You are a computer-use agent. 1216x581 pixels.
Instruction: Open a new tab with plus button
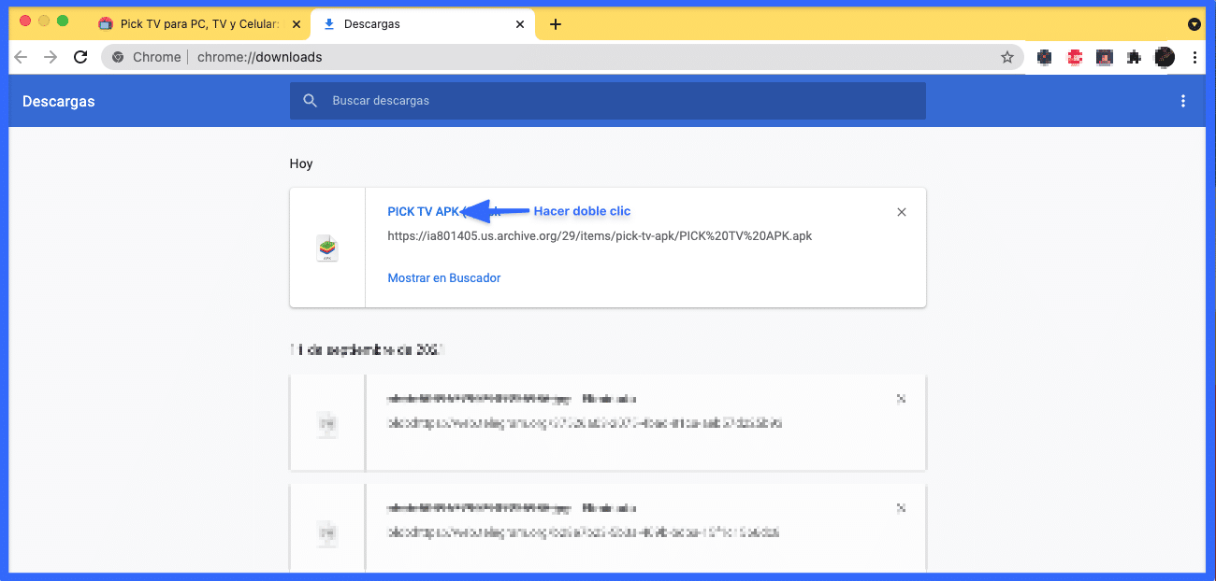tap(556, 24)
